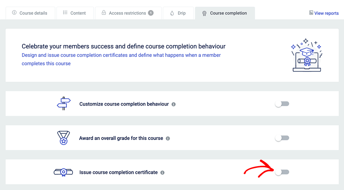Click info icon next to Customize course completion behaviour
The height and width of the screenshot is (190, 344).
click(x=174, y=104)
